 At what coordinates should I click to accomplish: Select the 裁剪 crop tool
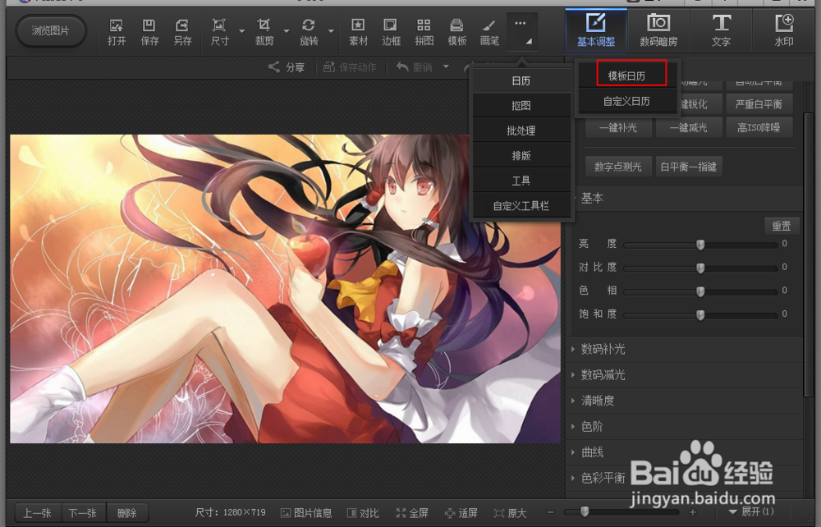pos(264,32)
